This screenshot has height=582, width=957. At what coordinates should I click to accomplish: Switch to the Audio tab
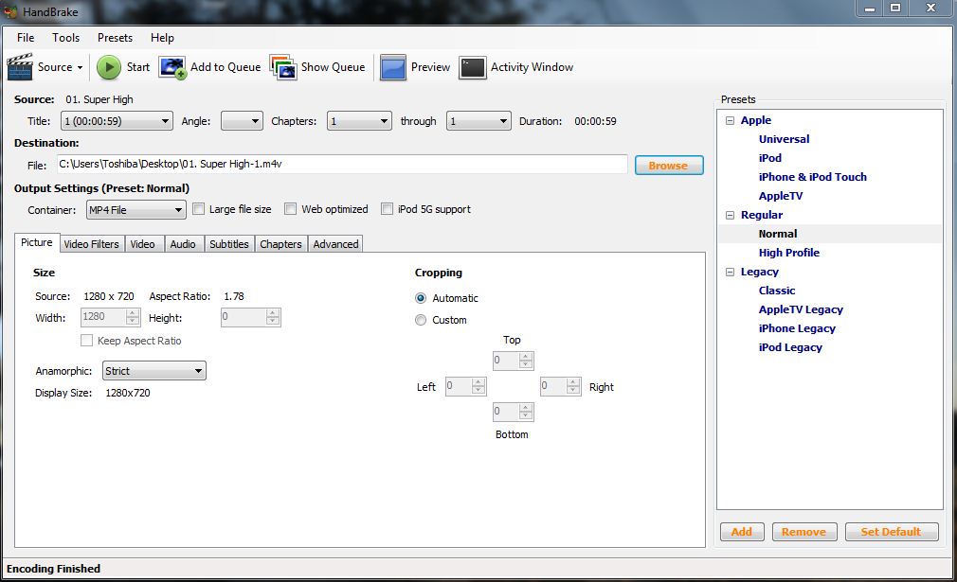point(183,244)
